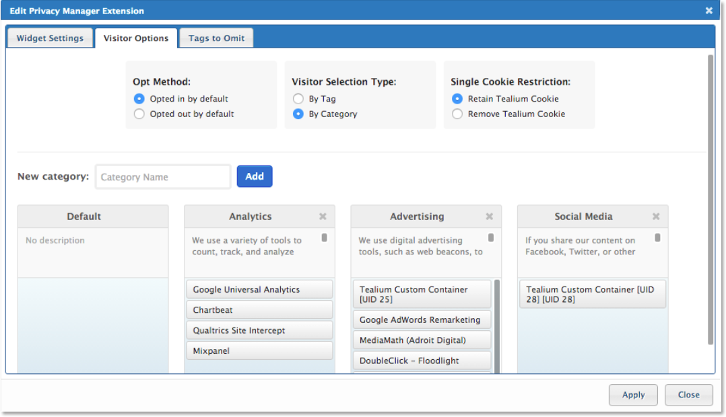Viewport: 726px width, 417px height.
Task: Click the Social Media category header title
Action: pos(583,217)
